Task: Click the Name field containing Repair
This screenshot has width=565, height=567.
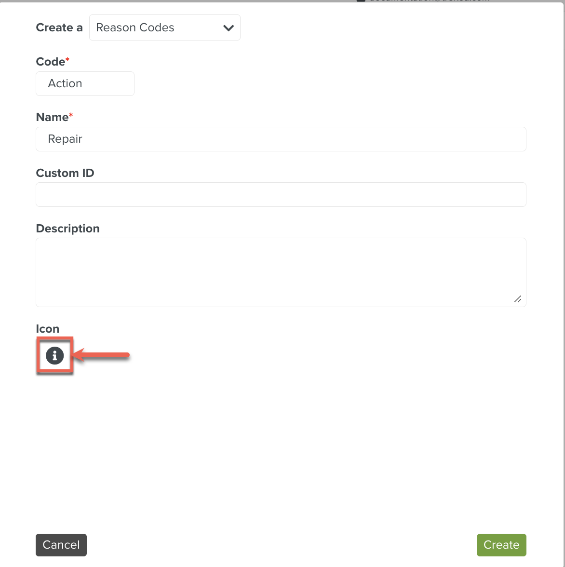Action: [x=281, y=139]
